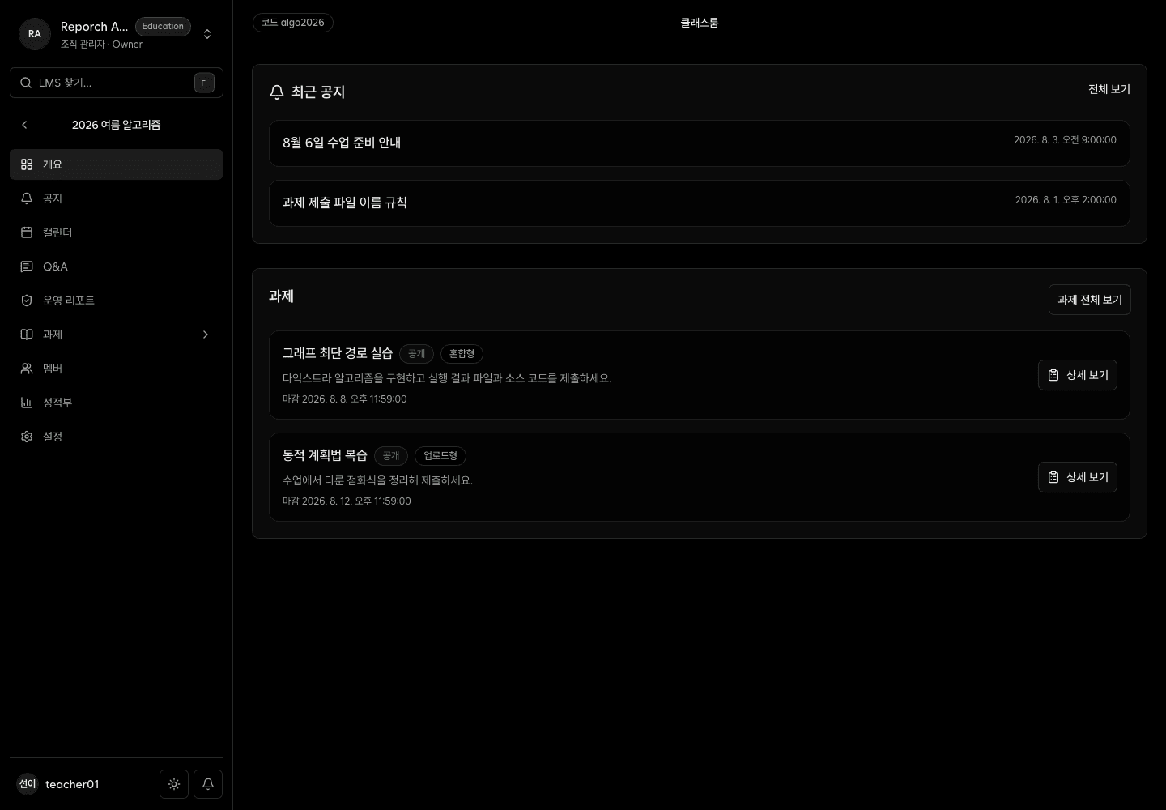Viewport: 1166px width, 810px height.
Task: Open notifications bell in sidebar footer
Action: [208, 784]
